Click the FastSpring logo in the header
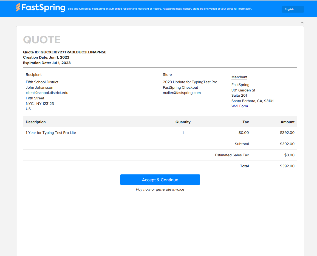This screenshot has height=256, width=317. click(41, 8)
